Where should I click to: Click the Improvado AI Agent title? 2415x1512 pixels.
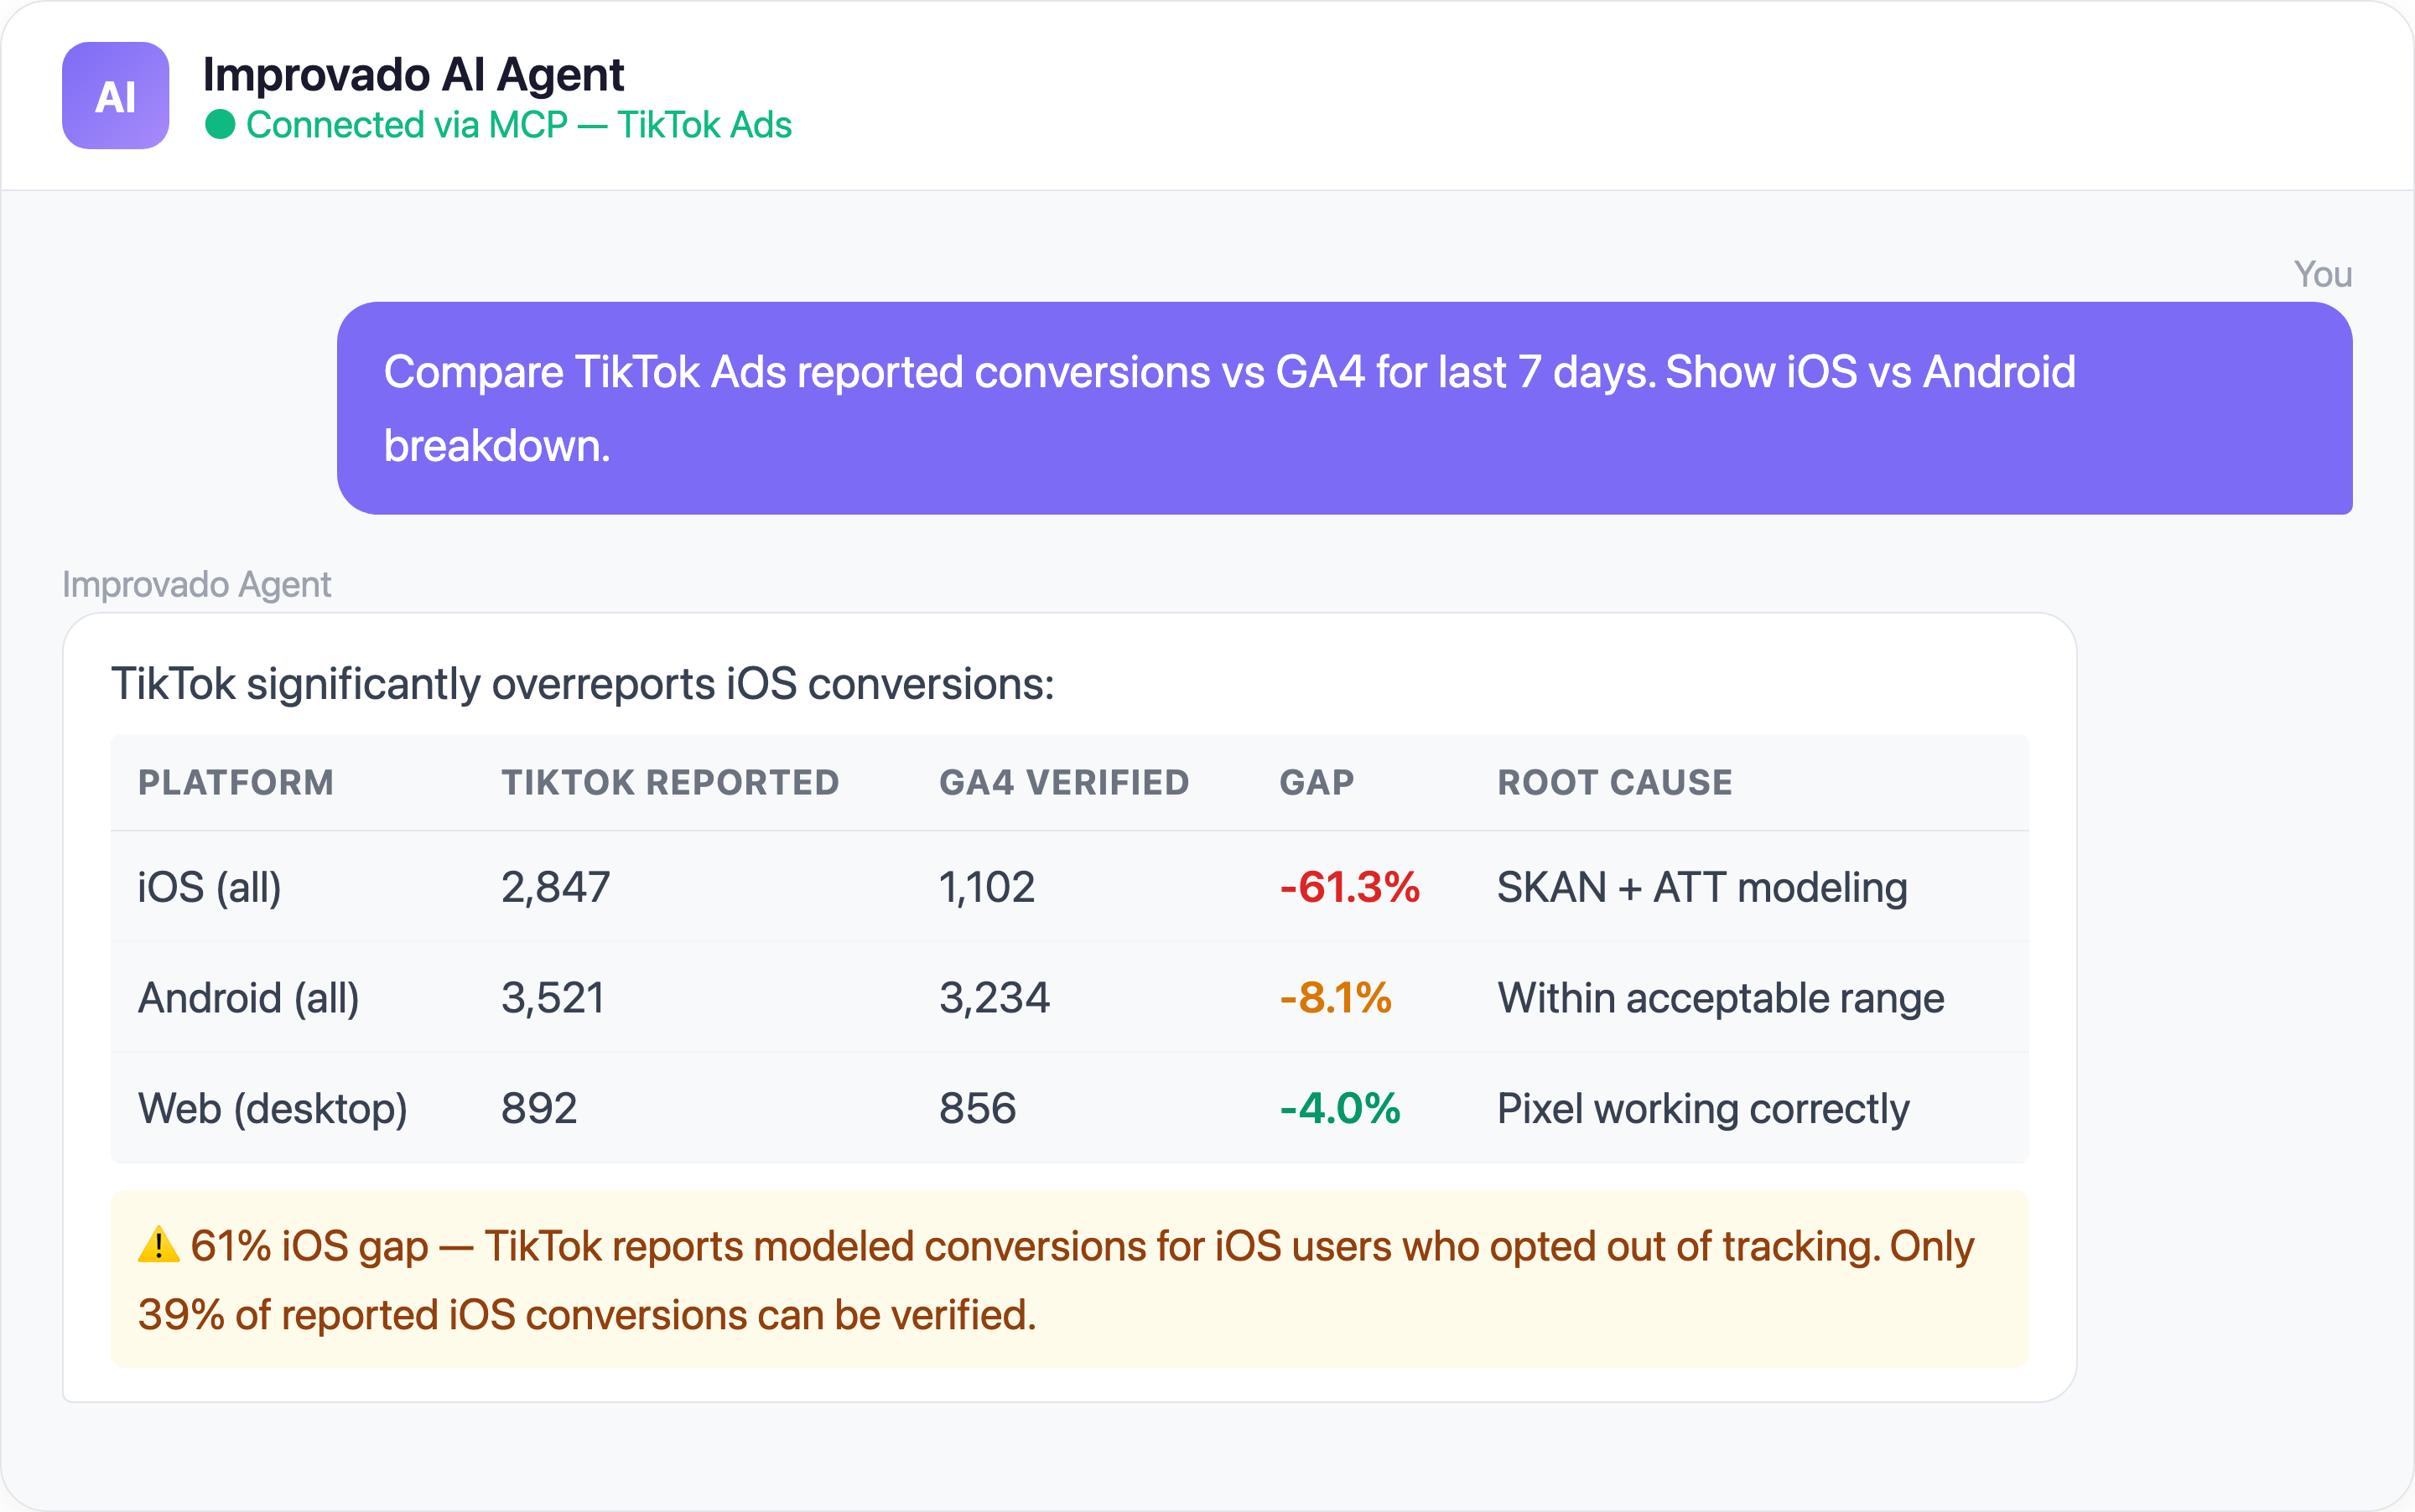point(414,73)
